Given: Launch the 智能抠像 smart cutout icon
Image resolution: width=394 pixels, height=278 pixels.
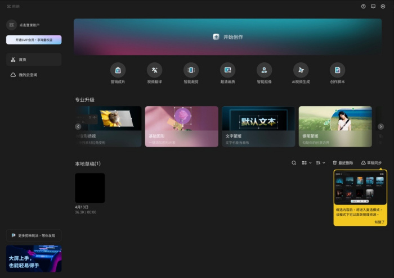Looking at the screenshot, I should click(x=264, y=70).
